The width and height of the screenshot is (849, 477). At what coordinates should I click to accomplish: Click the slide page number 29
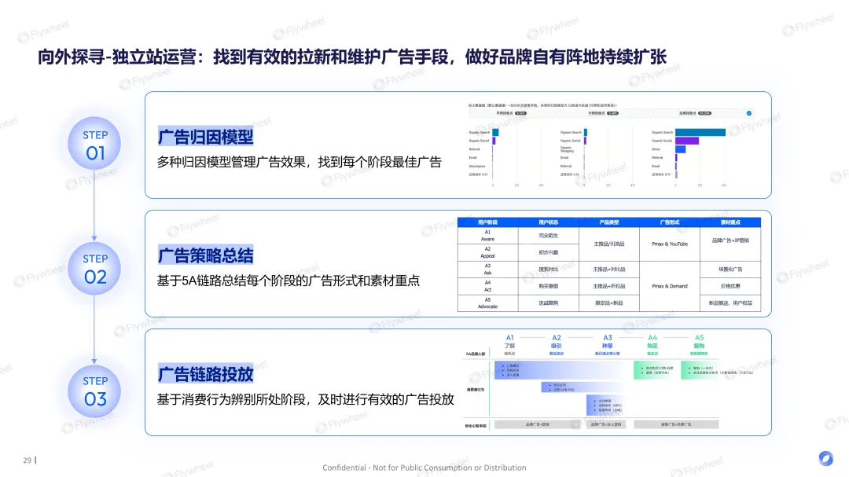click(27, 460)
